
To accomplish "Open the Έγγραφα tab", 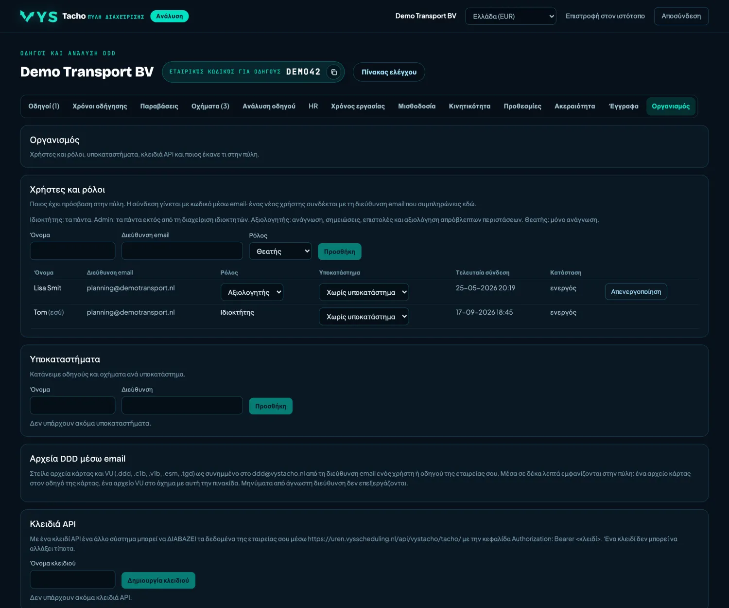I will pos(624,106).
